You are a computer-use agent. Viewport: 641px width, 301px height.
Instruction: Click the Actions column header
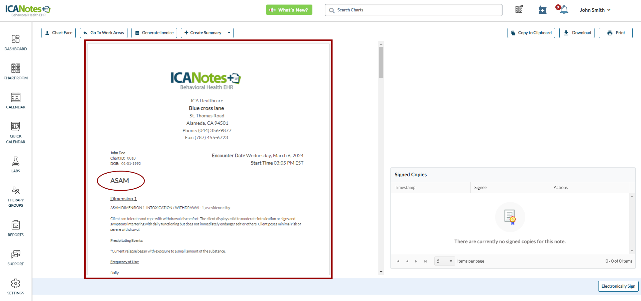(589, 188)
